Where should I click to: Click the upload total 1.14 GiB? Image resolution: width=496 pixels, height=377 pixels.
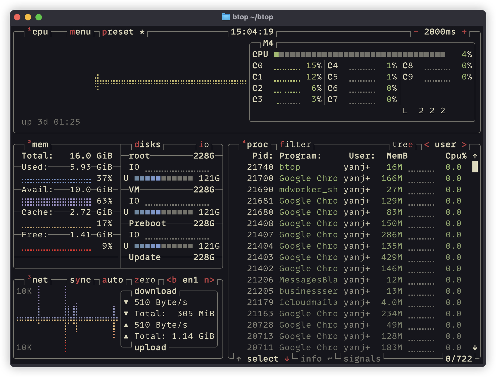pos(193,336)
